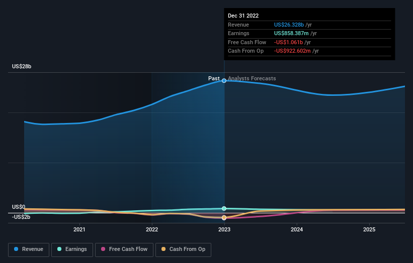Click the US$26.328b revenue value
Viewport: 413px width, 263px height.
[x=289, y=25]
